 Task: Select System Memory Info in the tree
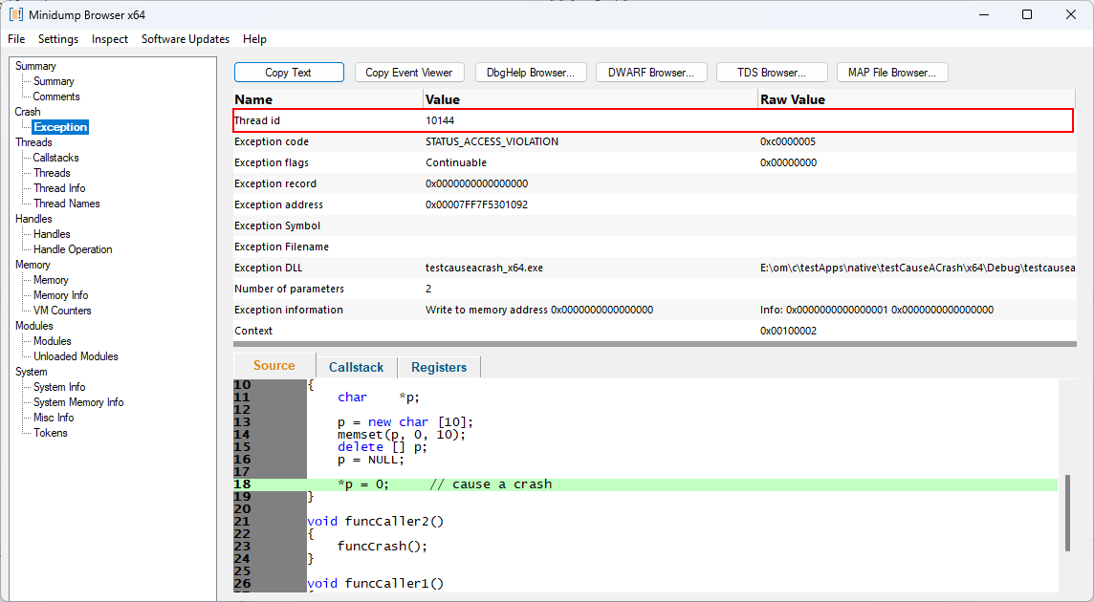[78, 402]
